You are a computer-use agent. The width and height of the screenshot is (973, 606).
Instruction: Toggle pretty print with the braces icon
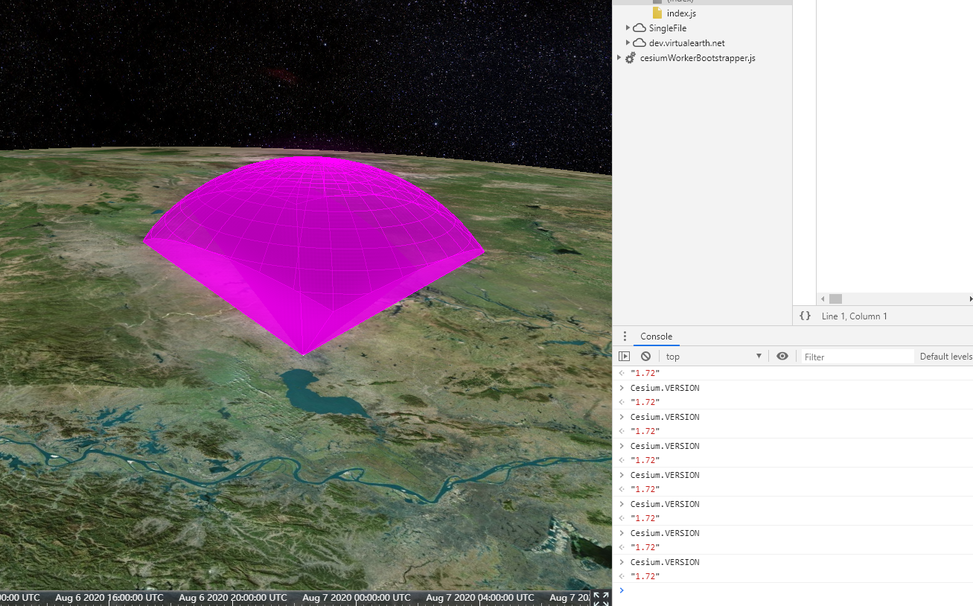(x=805, y=316)
